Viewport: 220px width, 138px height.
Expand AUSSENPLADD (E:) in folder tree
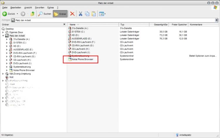coord(7,50)
